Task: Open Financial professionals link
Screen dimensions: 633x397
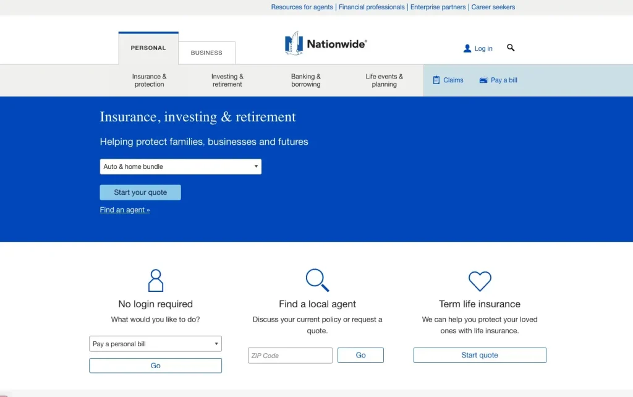Action: 372,7
